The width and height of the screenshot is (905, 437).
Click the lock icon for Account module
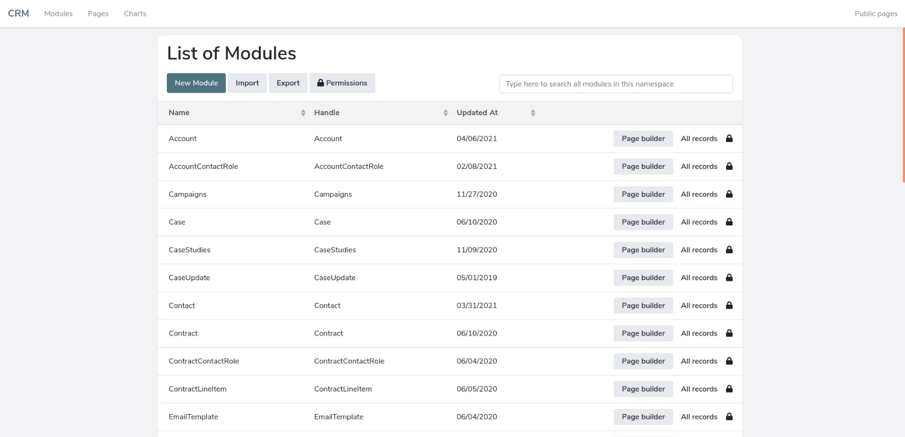[x=729, y=139]
